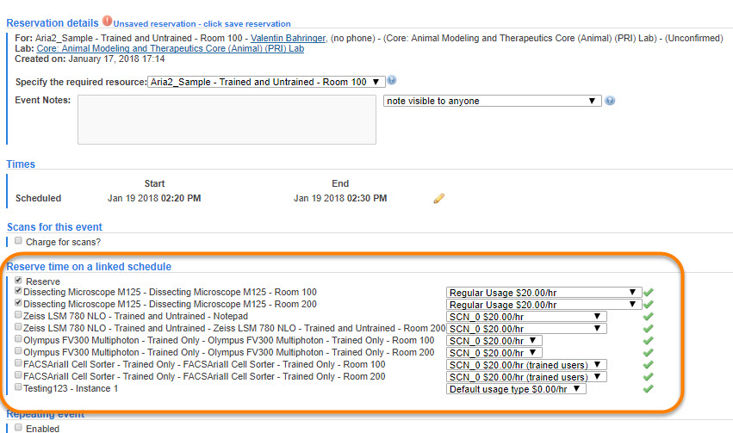Open usage dropdown for Dissecting Microscope Room 200
This screenshot has height=433, width=733.
[x=544, y=305]
